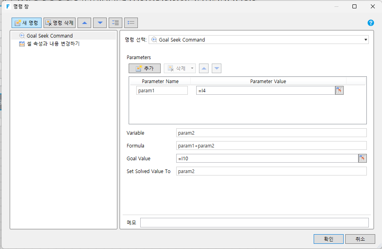
Task: Click 추가 button to add parameter
Action: (144, 68)
